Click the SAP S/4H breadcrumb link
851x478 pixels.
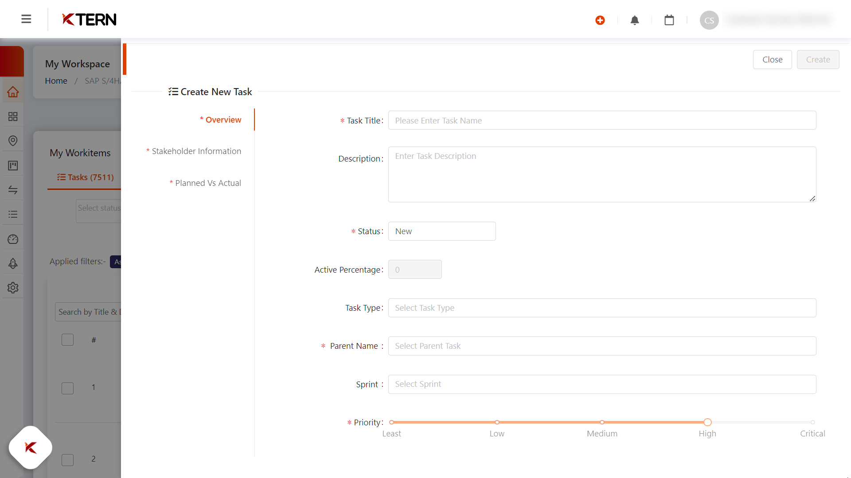pos(102,81)
